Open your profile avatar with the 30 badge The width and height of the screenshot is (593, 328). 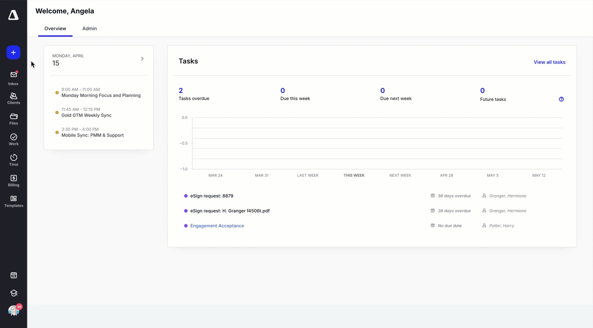[14, 311]
